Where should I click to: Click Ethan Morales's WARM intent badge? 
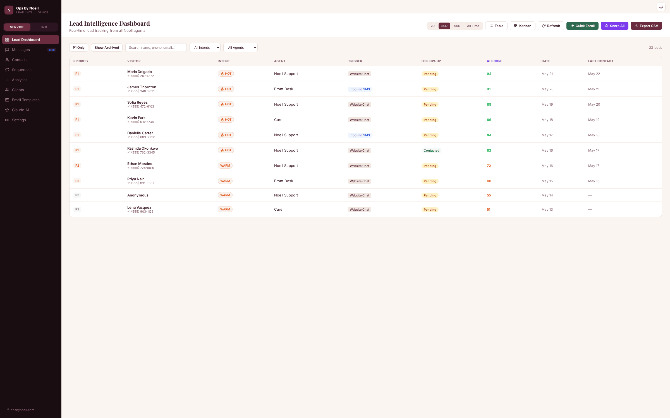225,166
